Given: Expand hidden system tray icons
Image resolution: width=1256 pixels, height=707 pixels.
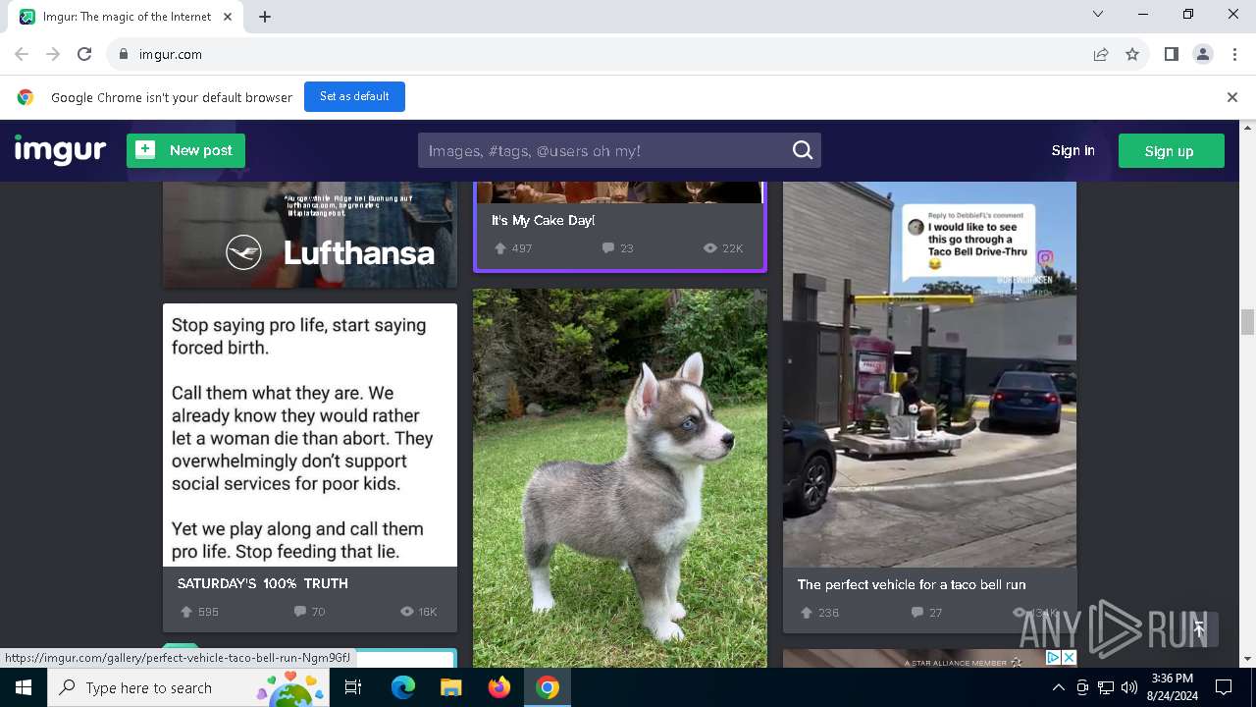Looking at the screenshot, I should point(1058,687).
